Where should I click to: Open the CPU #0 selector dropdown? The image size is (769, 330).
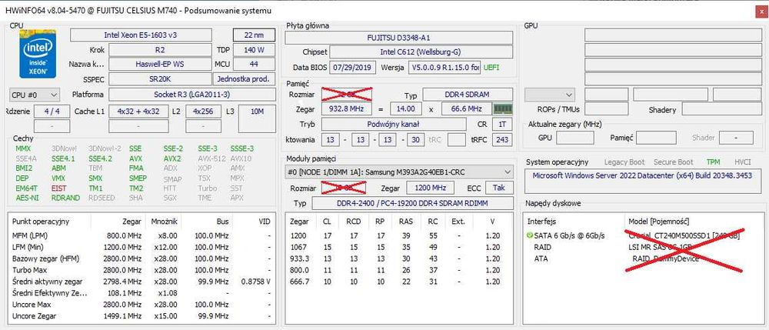[x=35, y=95]
